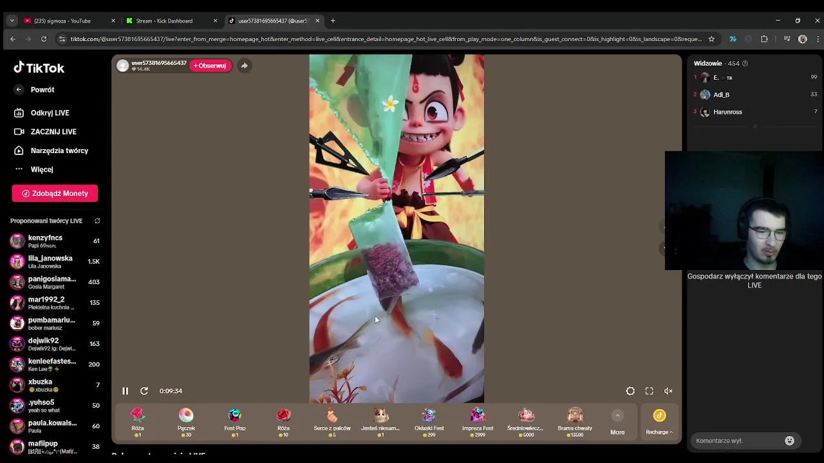Screen dimensions: 824x463
Task: Open the media controls icon
Action: [x=787, y=39]
